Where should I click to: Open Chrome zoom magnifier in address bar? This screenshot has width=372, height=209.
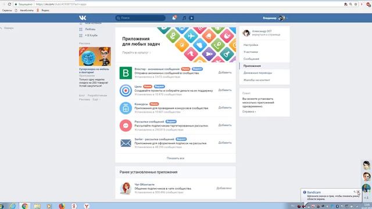coord(350,4)
